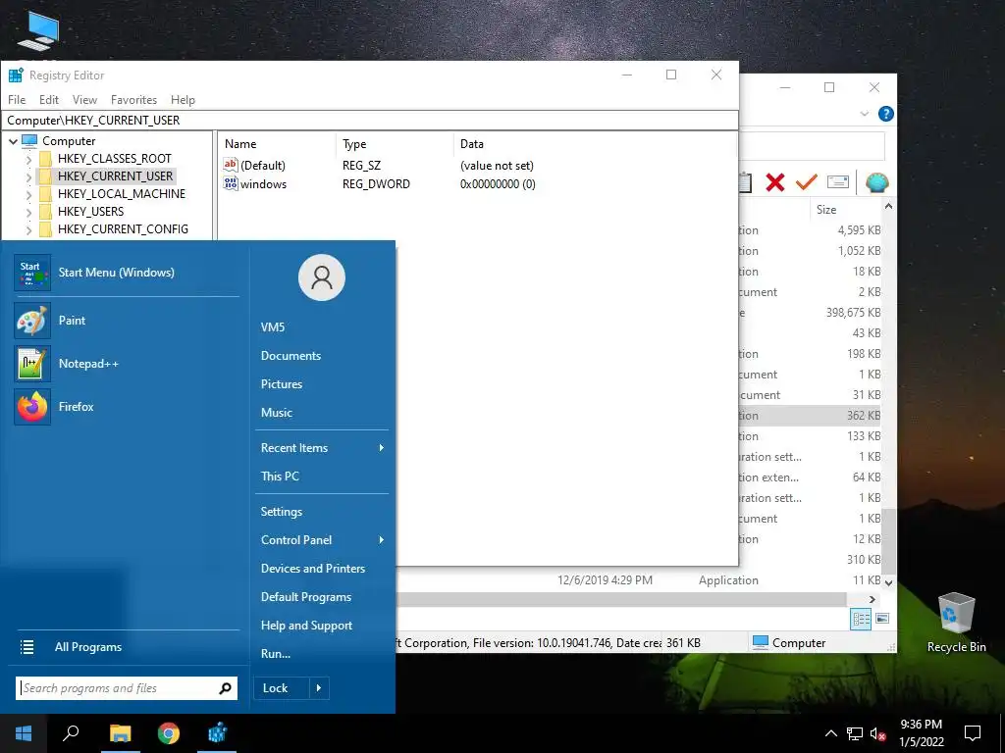The image size is (1005, 753).
Task: Click the registry address path bar
Action: (370, 121)
